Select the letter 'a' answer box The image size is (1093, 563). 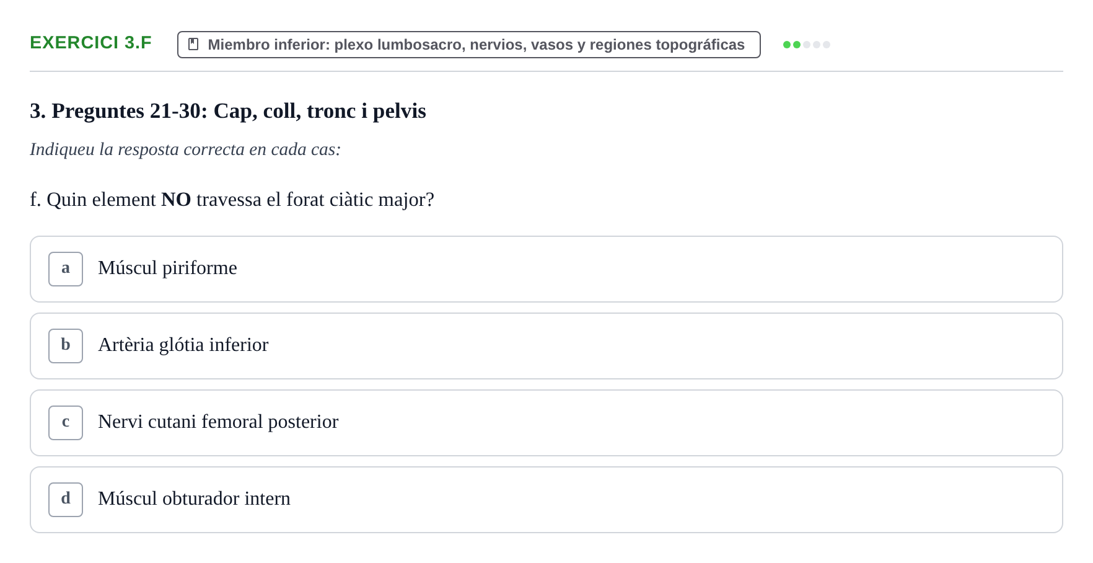click(66, 269)
